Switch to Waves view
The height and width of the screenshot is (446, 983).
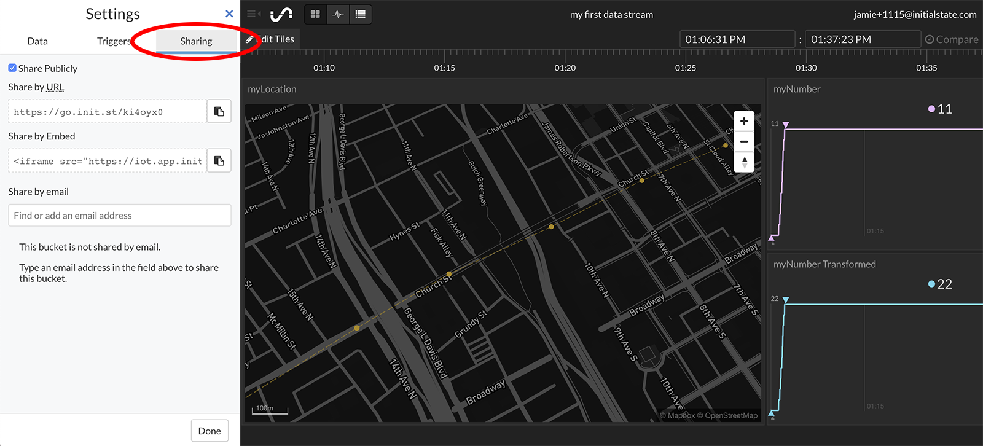[338, 14]
